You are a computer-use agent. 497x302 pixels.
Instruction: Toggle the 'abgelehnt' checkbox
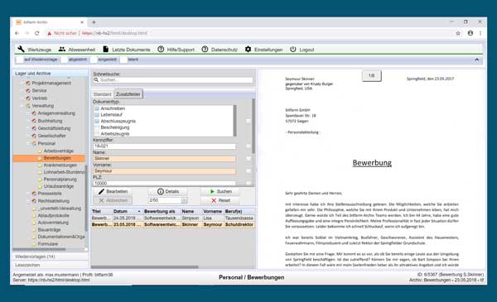[65, 60]
